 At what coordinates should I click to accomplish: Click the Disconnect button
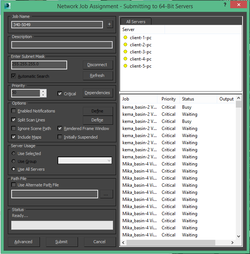click(97, 65)
